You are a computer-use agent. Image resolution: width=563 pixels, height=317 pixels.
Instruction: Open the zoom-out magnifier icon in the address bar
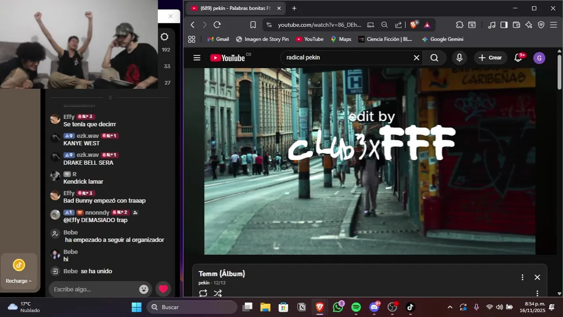385,25
